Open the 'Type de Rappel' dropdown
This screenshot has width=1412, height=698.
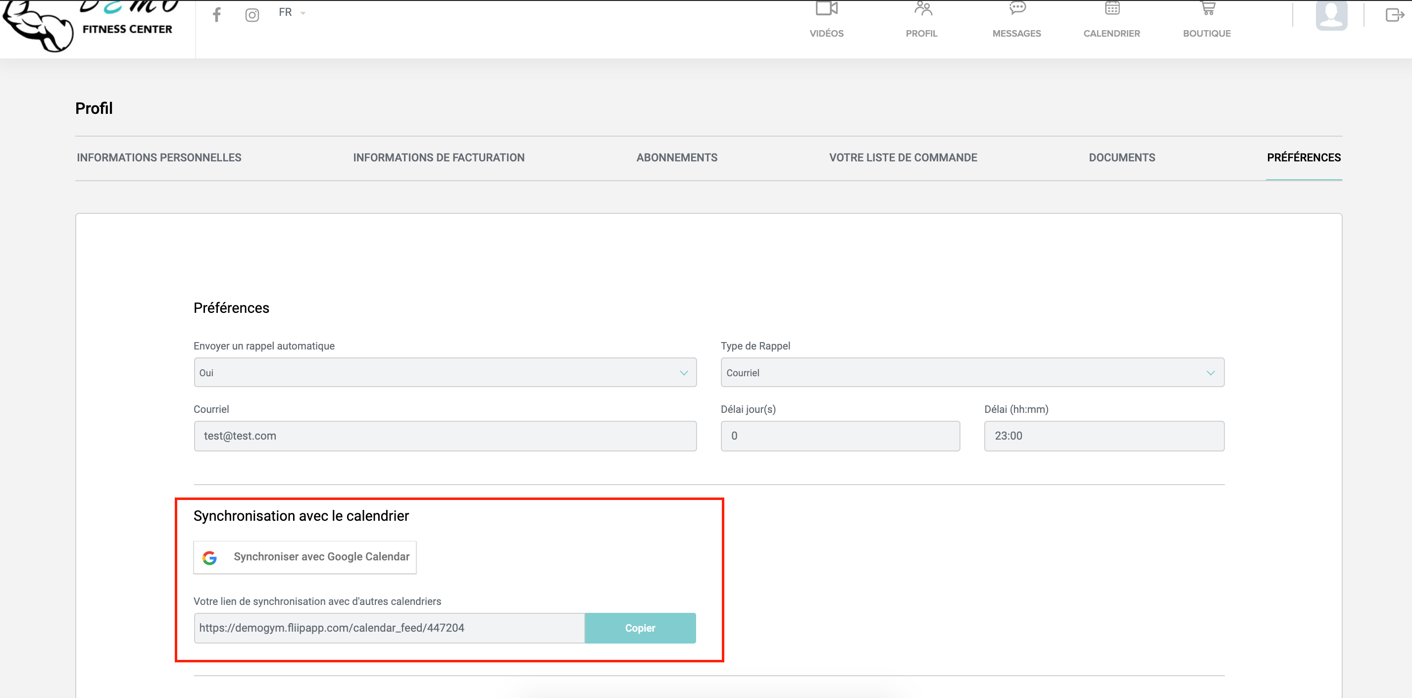[971, 373]
